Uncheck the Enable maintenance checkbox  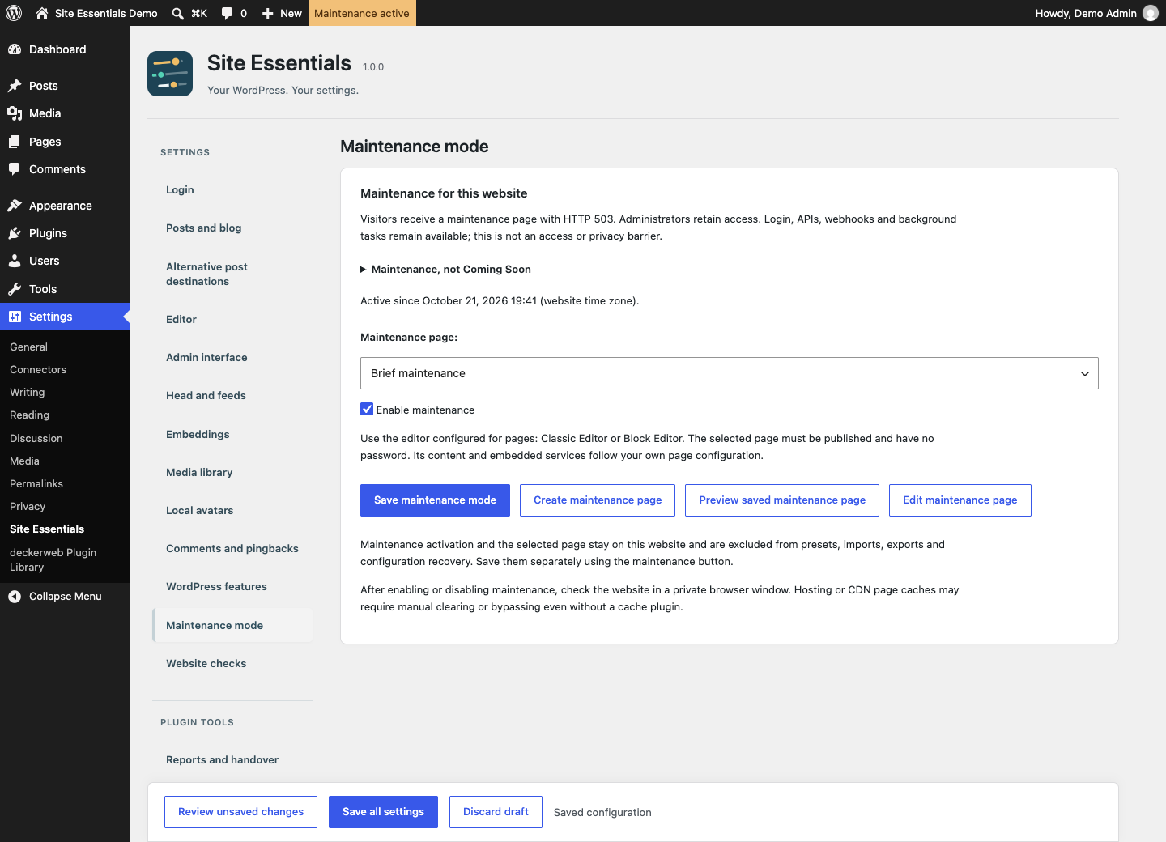click(367, 410)
